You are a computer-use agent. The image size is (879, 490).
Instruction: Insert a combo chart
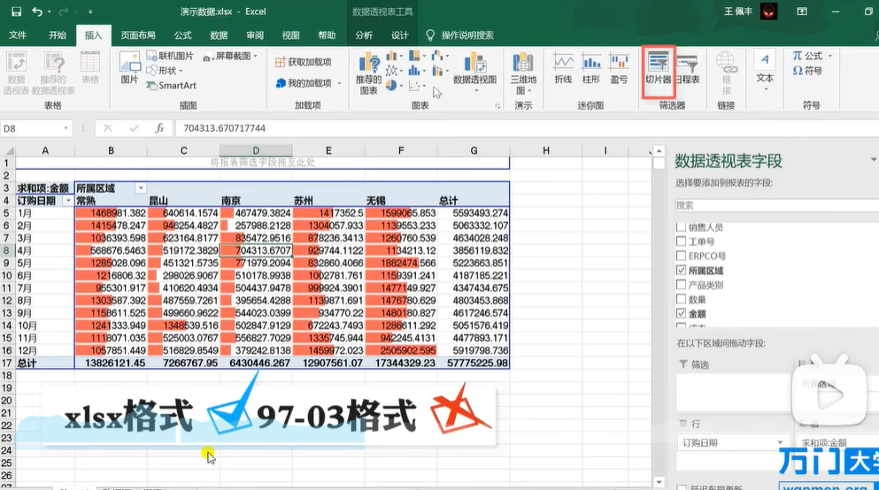pos(439,71)
